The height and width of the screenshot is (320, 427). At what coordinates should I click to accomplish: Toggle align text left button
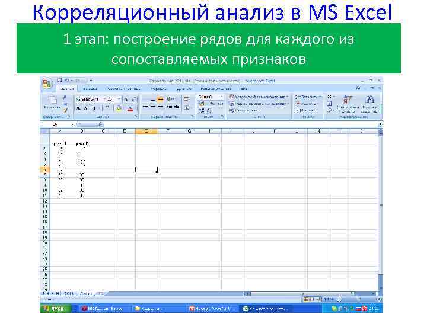coord(145,107)
